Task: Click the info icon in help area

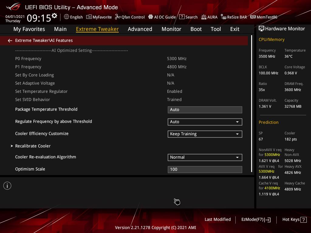Action: pos(7,186)
